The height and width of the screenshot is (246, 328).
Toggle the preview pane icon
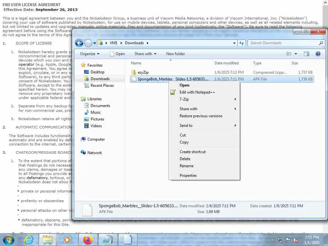307,54
